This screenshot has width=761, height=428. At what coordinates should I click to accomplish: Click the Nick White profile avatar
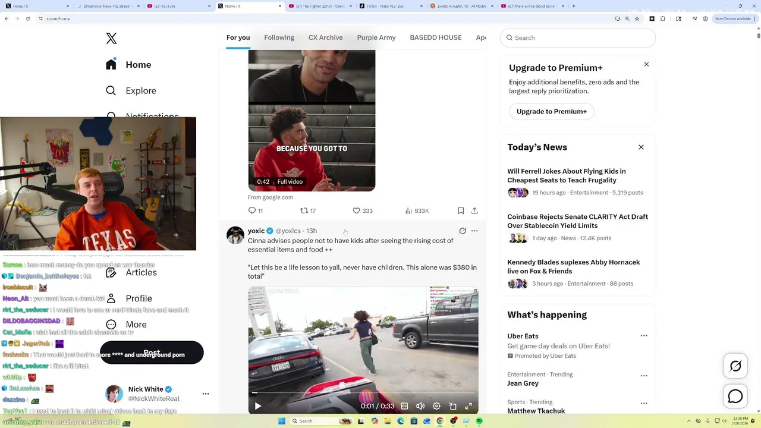(x=114, y=394)
